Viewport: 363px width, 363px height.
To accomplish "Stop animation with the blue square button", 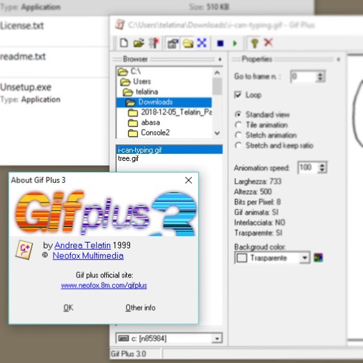I will (220, 43).
